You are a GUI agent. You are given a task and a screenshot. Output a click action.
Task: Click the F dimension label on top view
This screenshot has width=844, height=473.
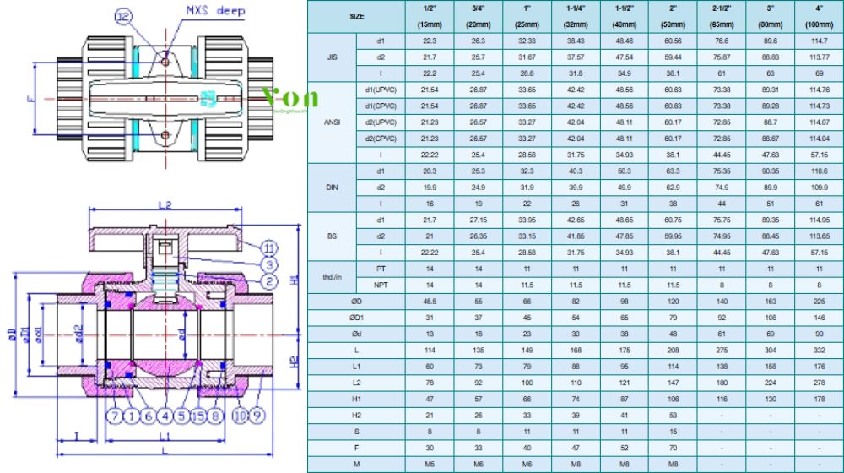click(x=30, y=99)
